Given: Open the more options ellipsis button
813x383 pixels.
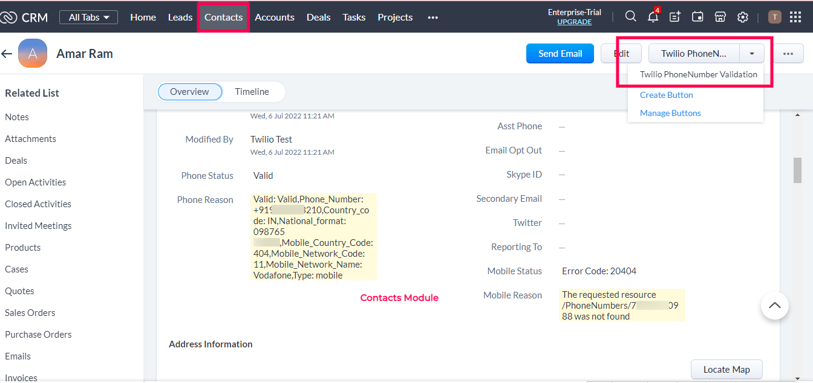Looking at the screenshot, I should 788,53.
